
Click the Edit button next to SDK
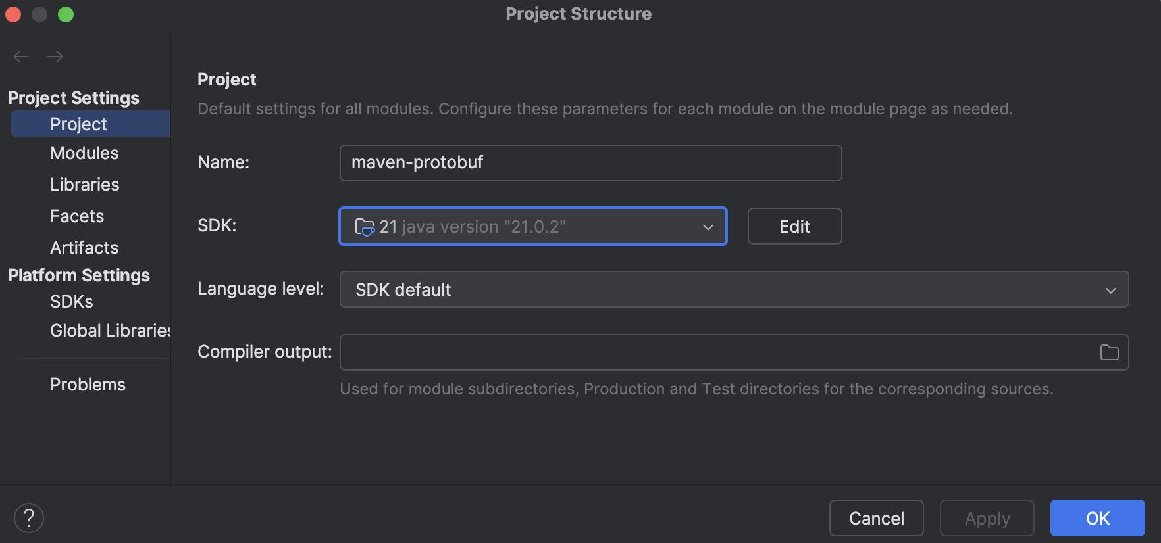[x=794, y=226]
